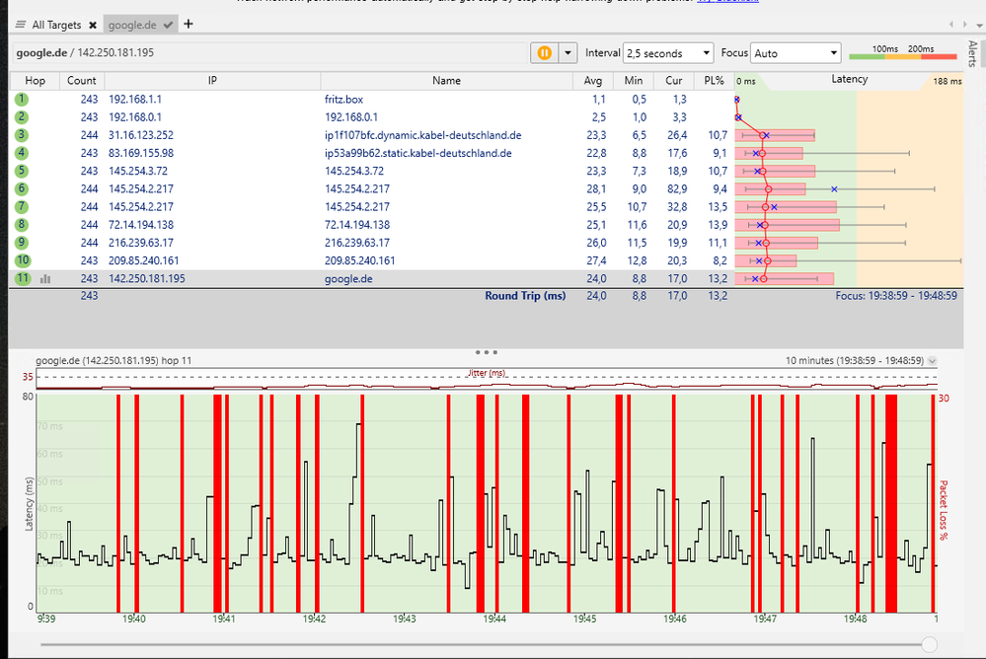Select hop 11 green circle icon
Viewport: 986px width, 659px height.
pos(23,278)
